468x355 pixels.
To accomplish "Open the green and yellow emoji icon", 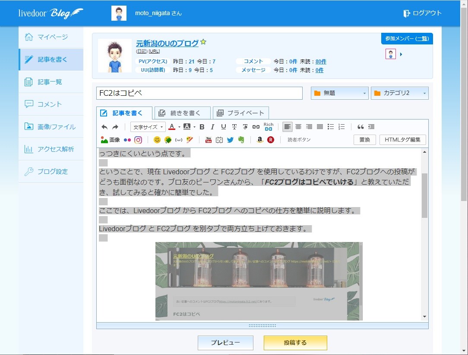I will [168, 140].
